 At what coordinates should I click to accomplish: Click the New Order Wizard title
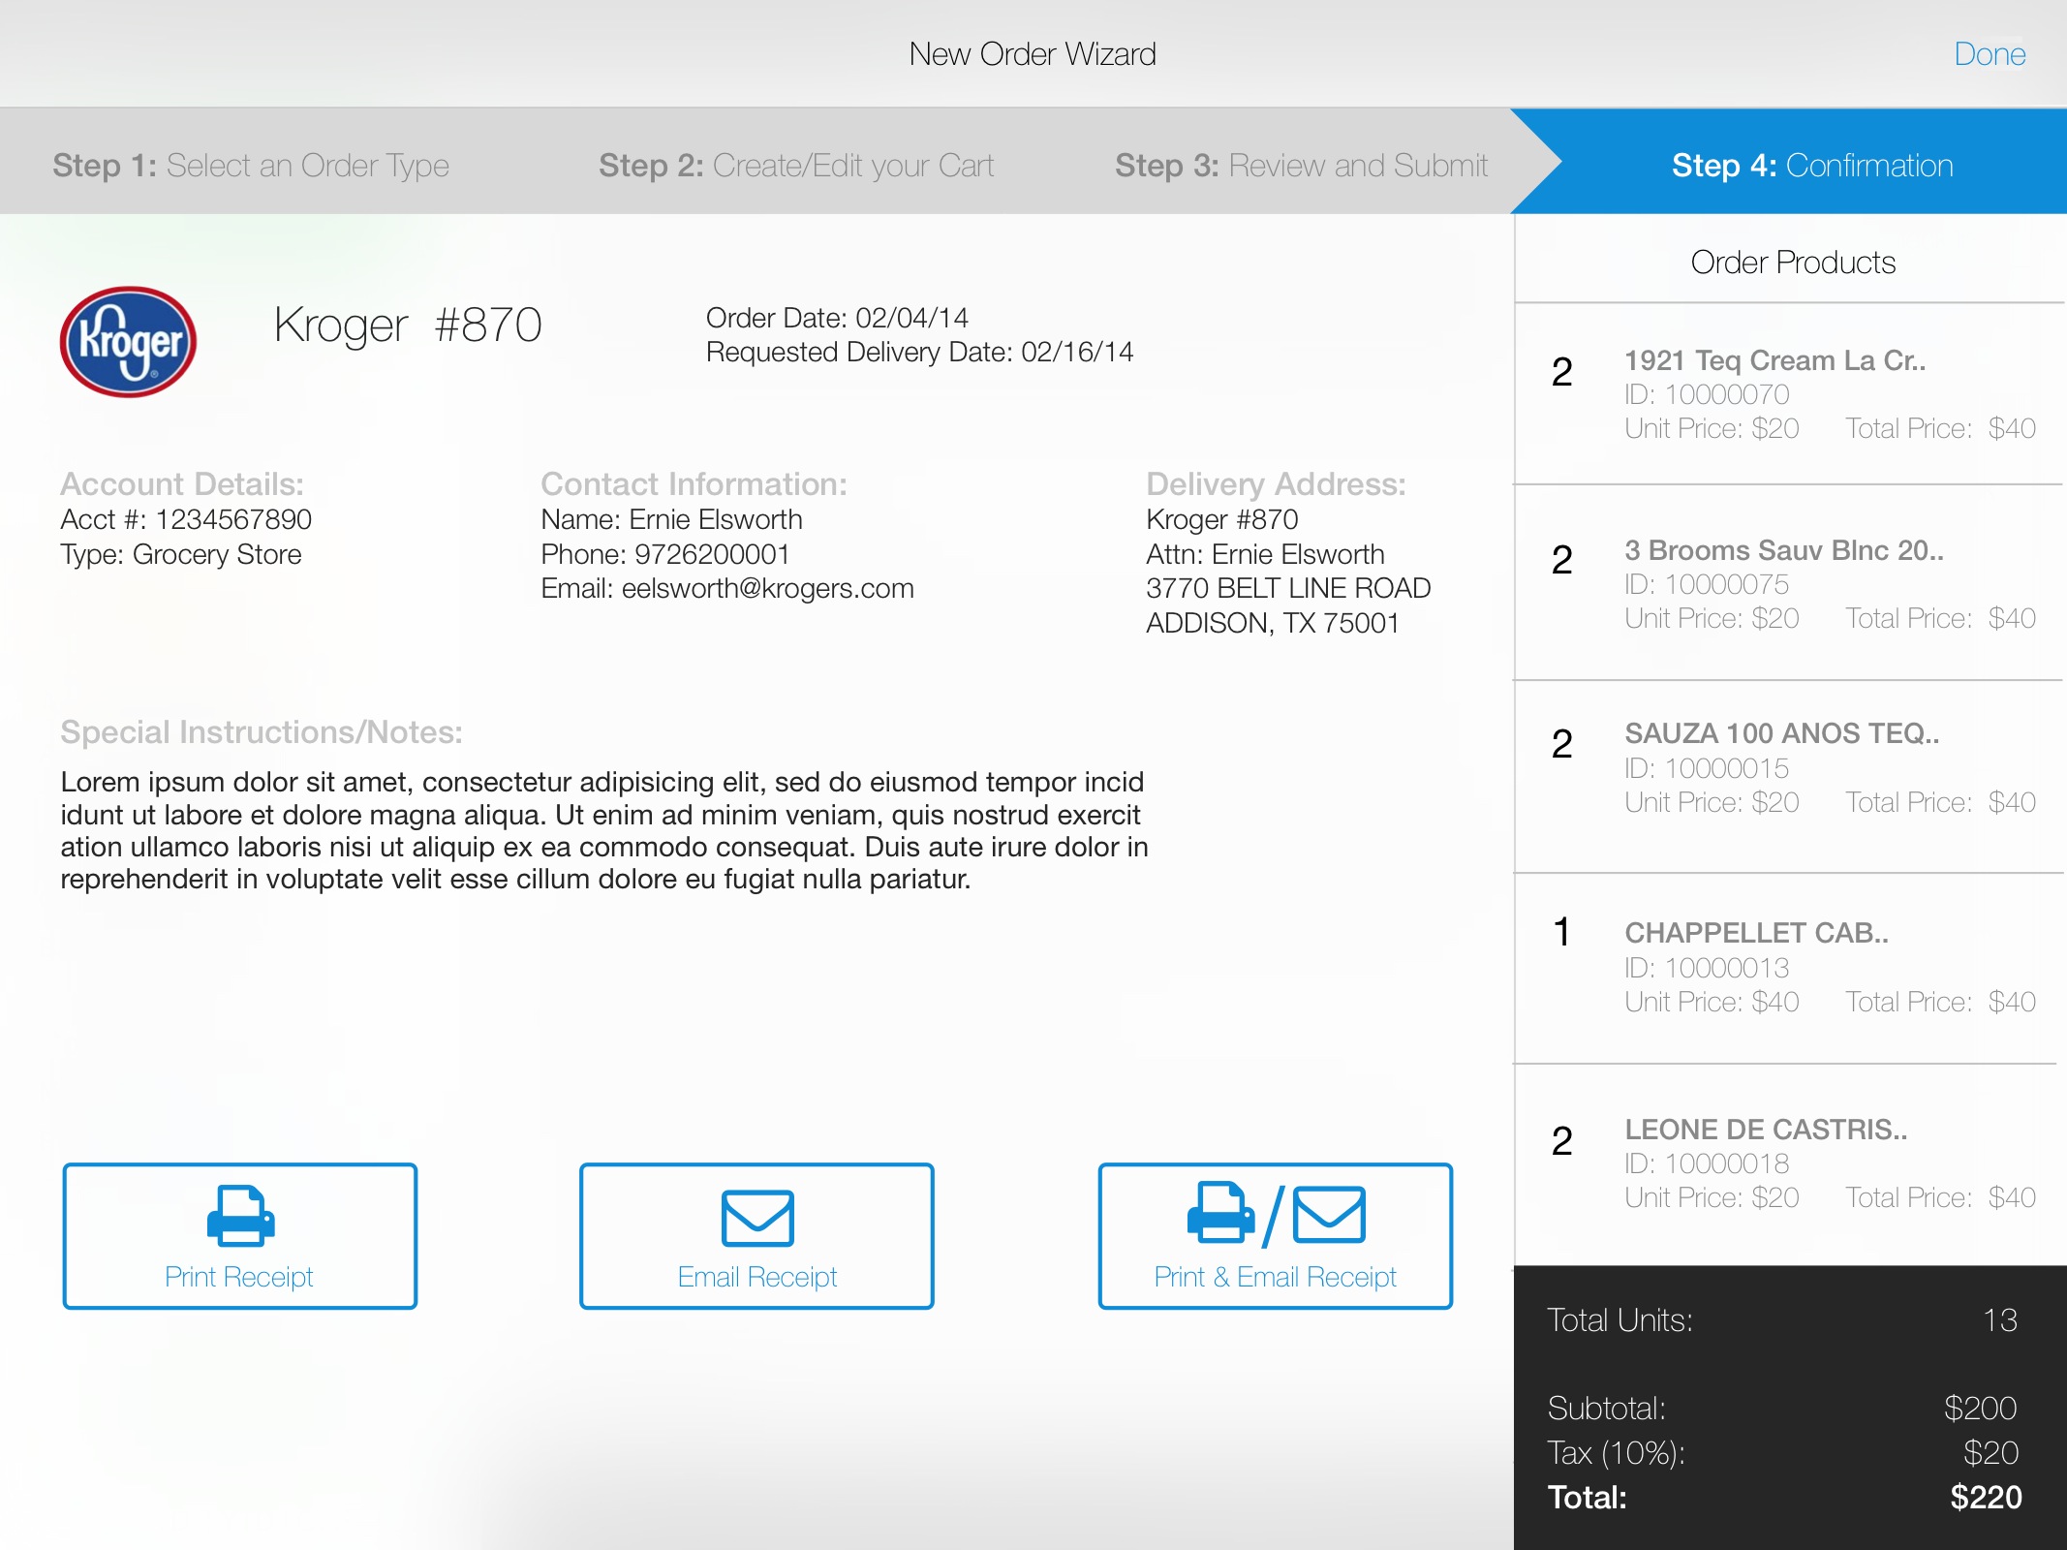click(x=1033, y=54)
